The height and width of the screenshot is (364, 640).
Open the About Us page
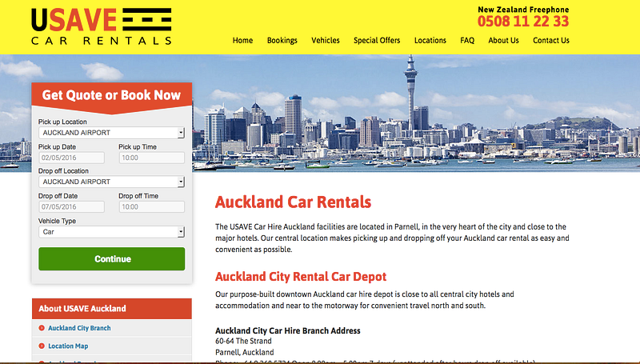coord(503,40)
